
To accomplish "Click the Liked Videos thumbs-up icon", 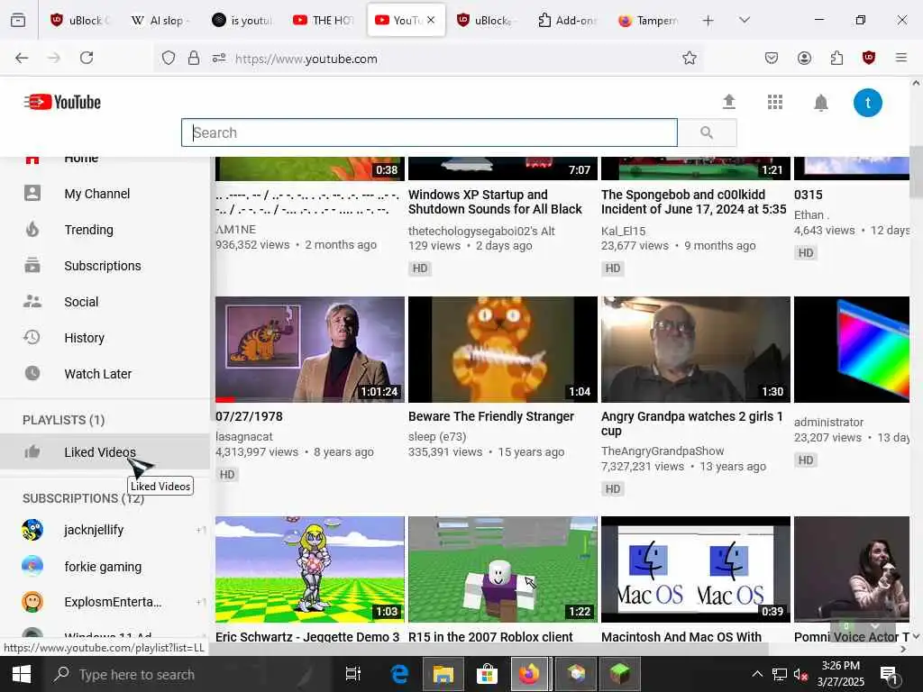I will 32,451.
